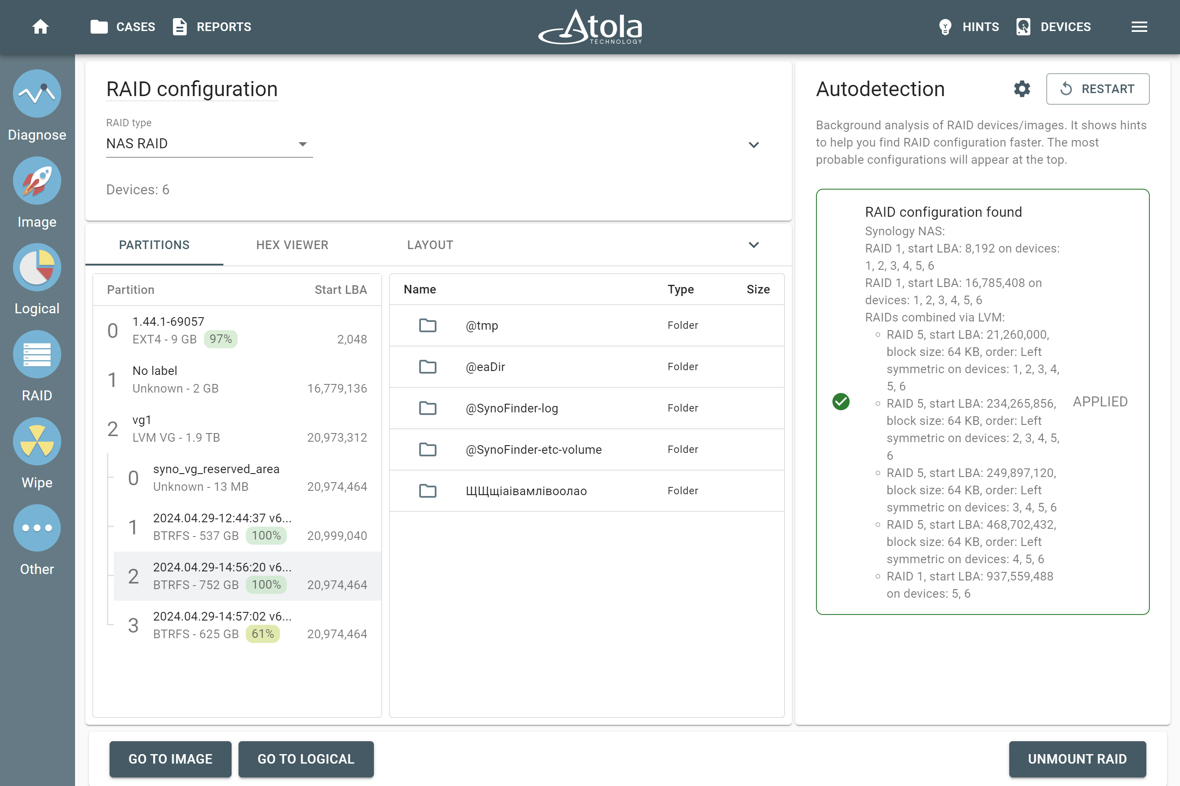Viewport: 1180px width, 786px height.
Task: Click the 100% badge on BTRFS 537 GB
Action: pos(266,535)
